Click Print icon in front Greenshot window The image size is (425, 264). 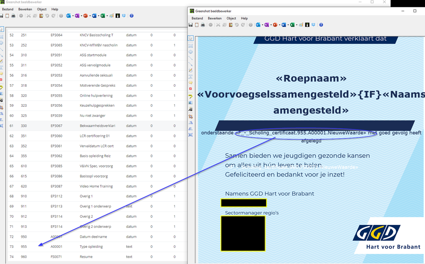tap(203, 25)
